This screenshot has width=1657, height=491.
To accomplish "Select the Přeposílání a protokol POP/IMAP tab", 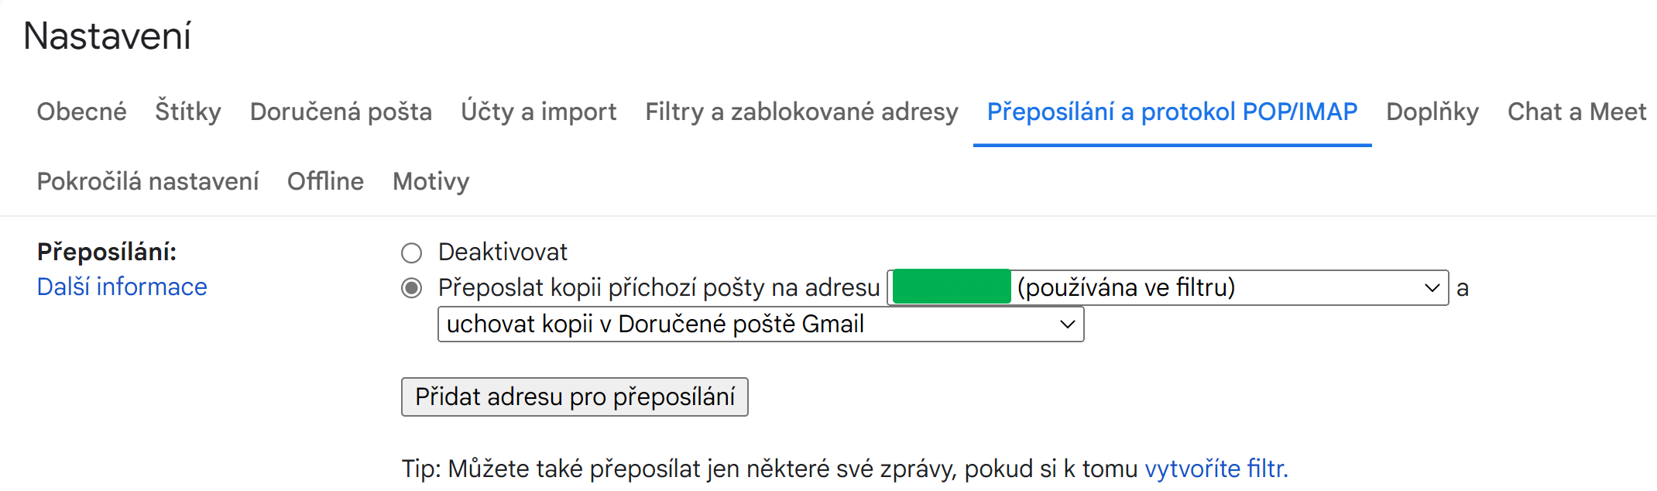I will pos(1172,112).
